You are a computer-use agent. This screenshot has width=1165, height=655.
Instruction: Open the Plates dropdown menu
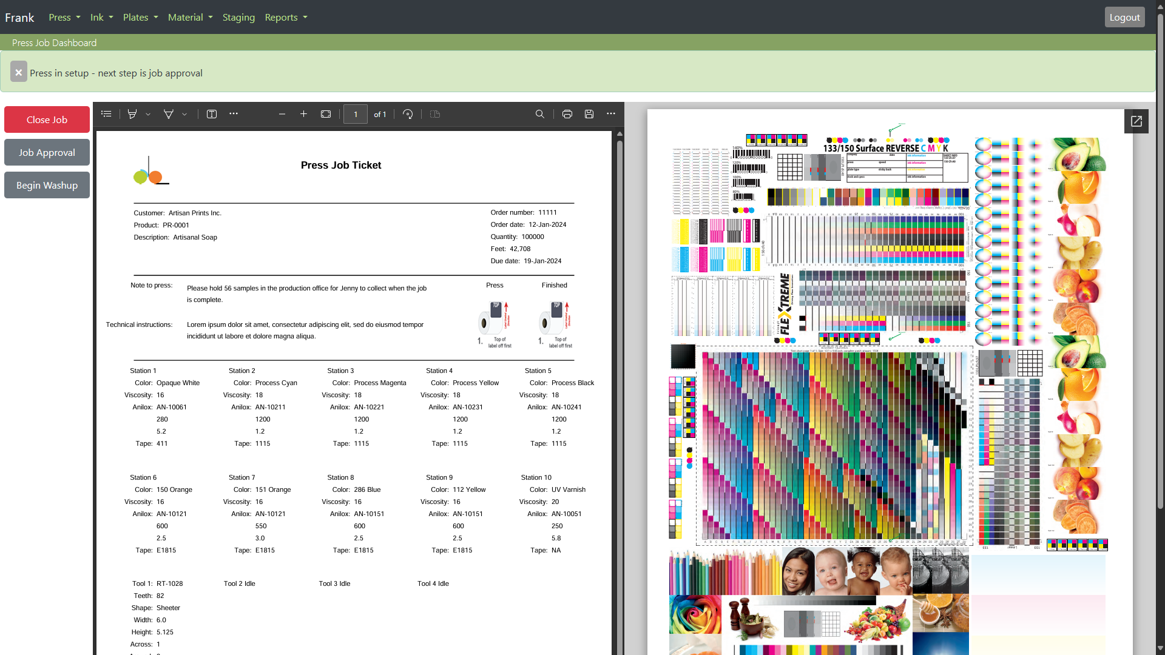pyautogui.click(x=140, y=17)
